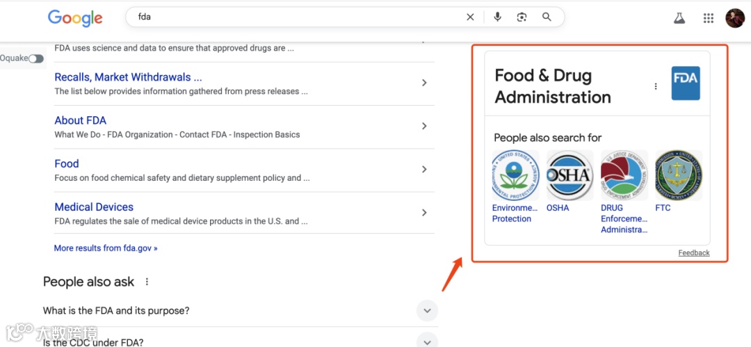Select the OSHA logo thumbnail
The height and width of the screenshot is (347, 751).
point(569,176)
